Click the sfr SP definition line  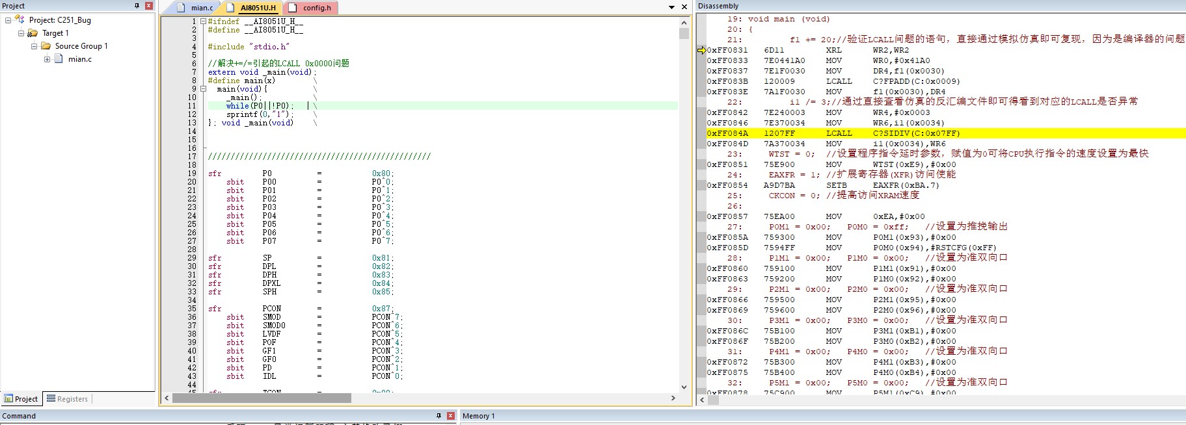[x=301, y=258]
